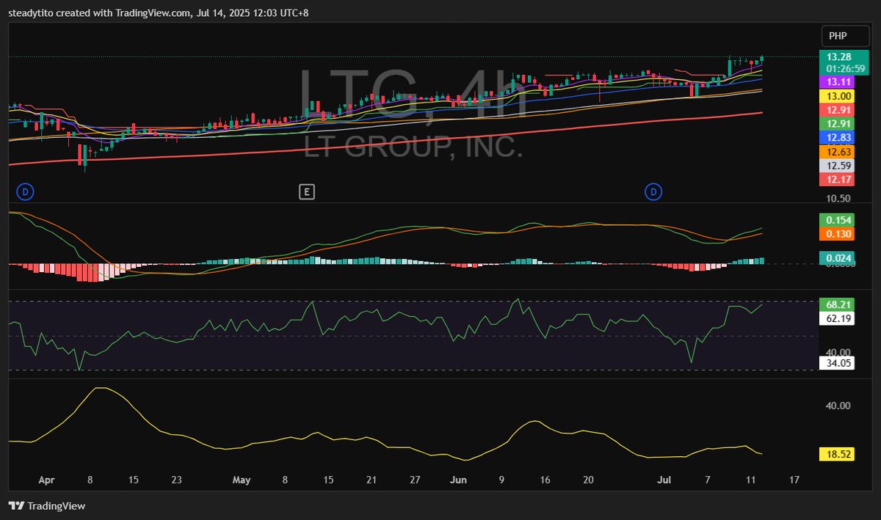The image size is (881, 520).
Task: Click the left blue D dividend marker
Action: point(26,192)
